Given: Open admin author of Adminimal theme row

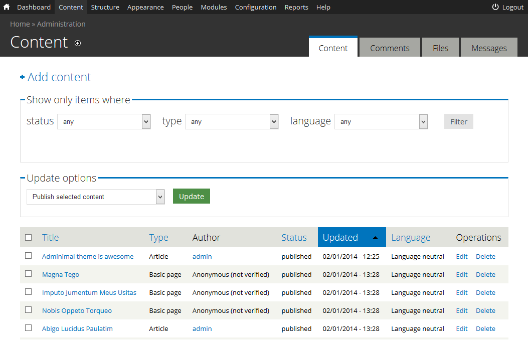Looking at the screenshot, I should pyautogui.click(x=202, y=257).
